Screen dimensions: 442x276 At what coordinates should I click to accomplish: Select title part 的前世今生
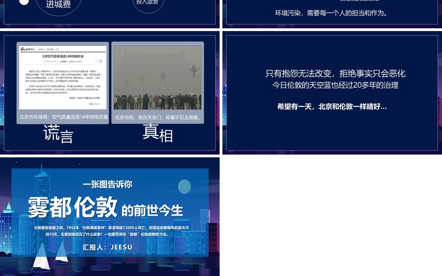pyautogui.click(x=152, y=210)
